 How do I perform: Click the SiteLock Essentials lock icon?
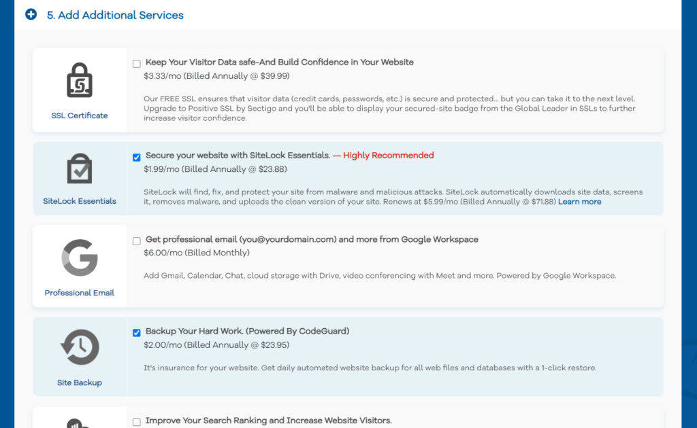(80, 168)
